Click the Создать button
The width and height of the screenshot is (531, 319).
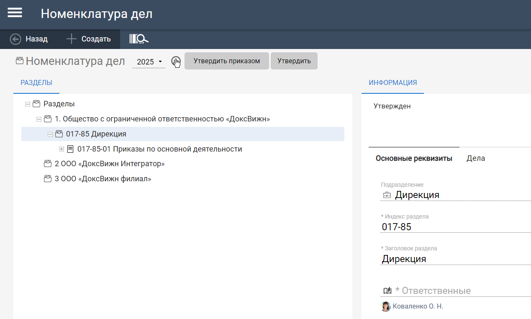tap(89, 39)
